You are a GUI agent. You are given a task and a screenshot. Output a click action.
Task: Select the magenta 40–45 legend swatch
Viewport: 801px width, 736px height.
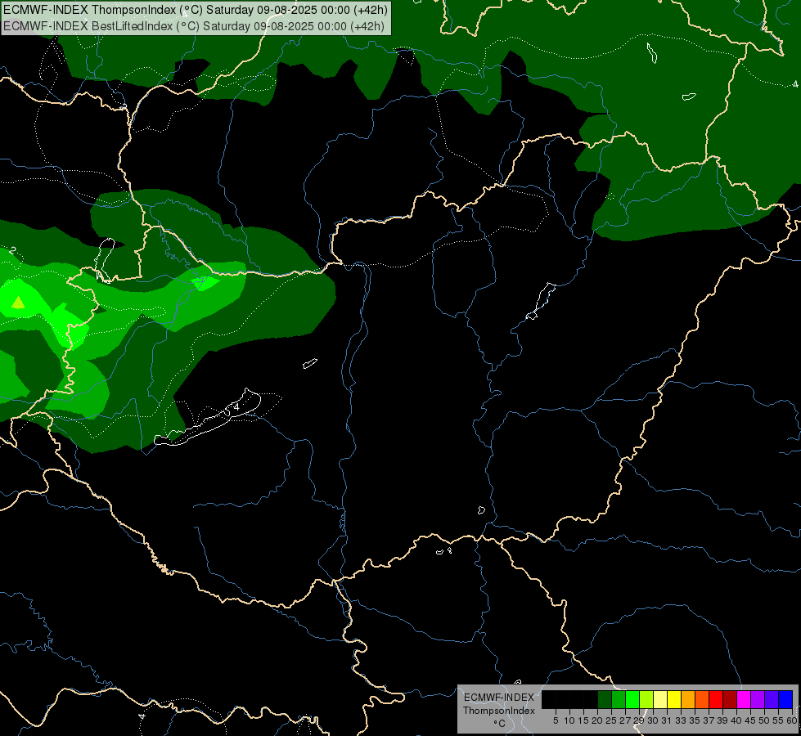tap(744, 699)
